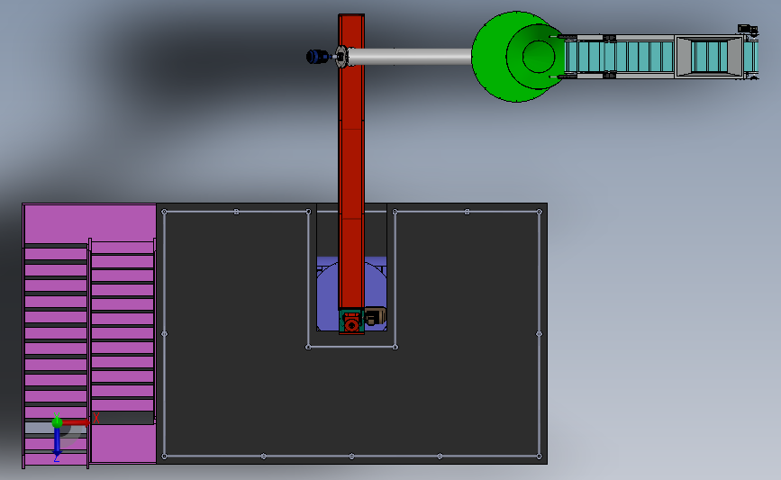Select the red gearbox at the elevator base
The width and height of the screenshot is (781, 480).
pos(351,322)
